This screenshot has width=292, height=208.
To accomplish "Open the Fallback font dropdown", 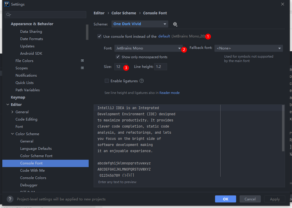I will click(249, 48).
